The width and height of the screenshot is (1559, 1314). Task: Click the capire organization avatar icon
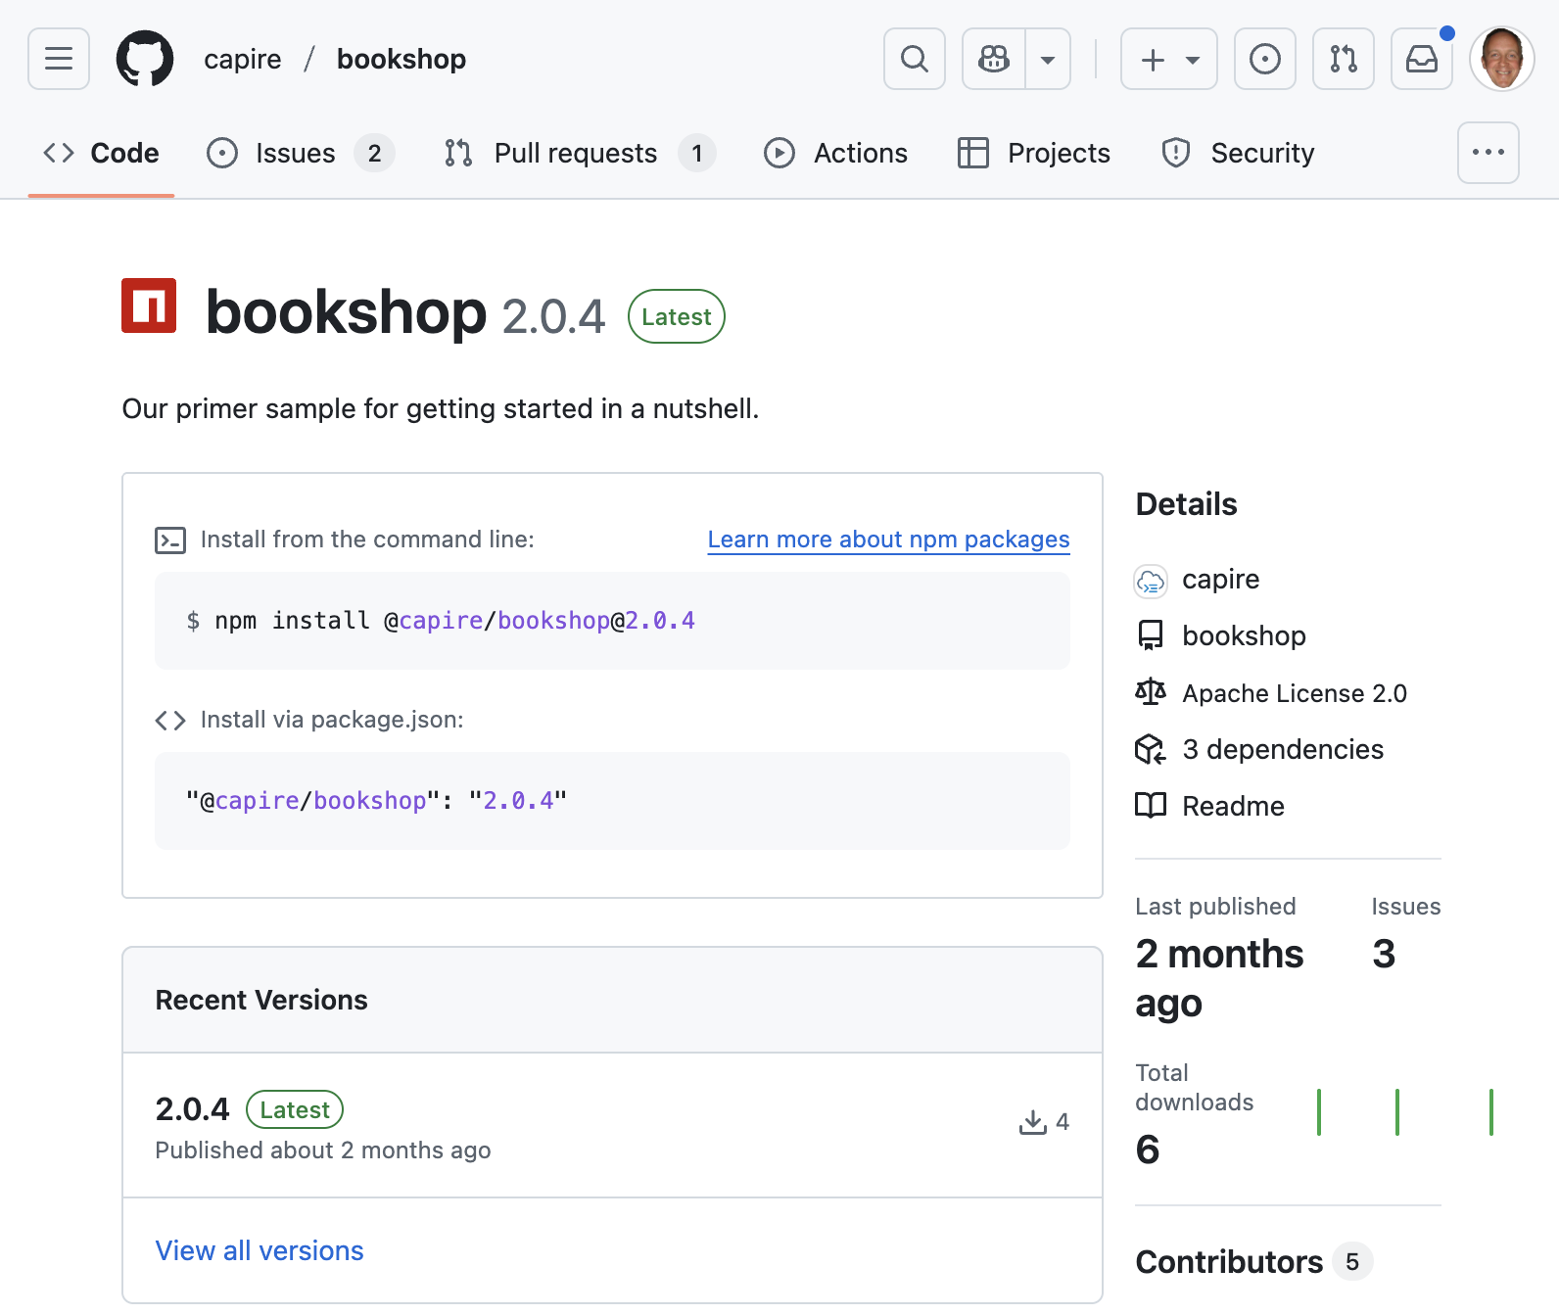[1151, 582]
